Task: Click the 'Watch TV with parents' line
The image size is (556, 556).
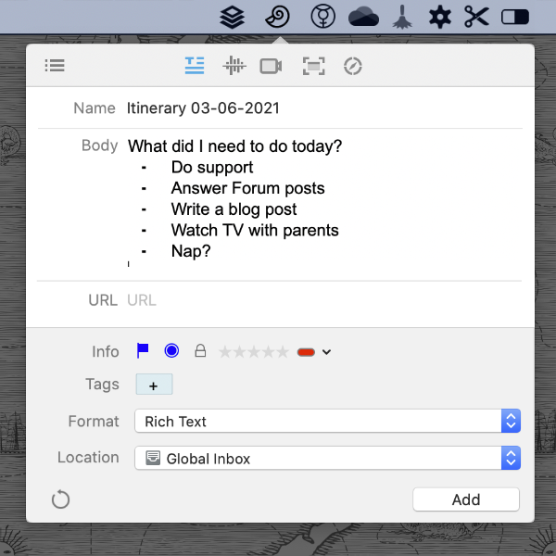Action: pyautogui.click(x=255, y=230)
